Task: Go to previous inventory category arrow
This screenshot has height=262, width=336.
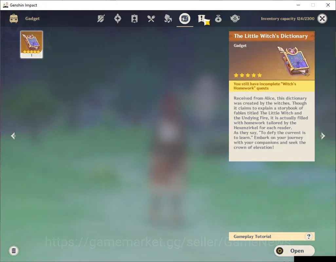Action: tap(13, 136)
